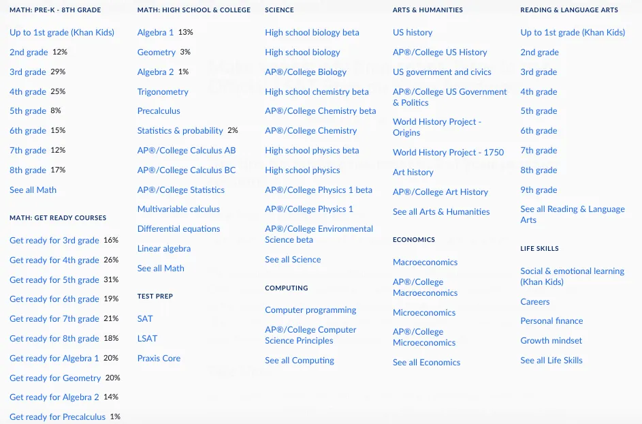Open World History Project - Origins
Viewport: 642px width, 424px height.
(437, 127)
